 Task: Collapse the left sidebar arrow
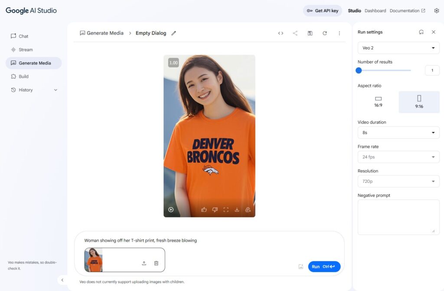coord(62,280)
